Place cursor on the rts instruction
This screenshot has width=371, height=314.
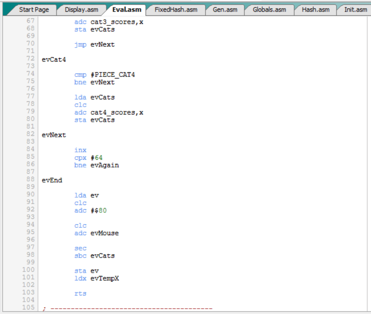coord(80,294)
